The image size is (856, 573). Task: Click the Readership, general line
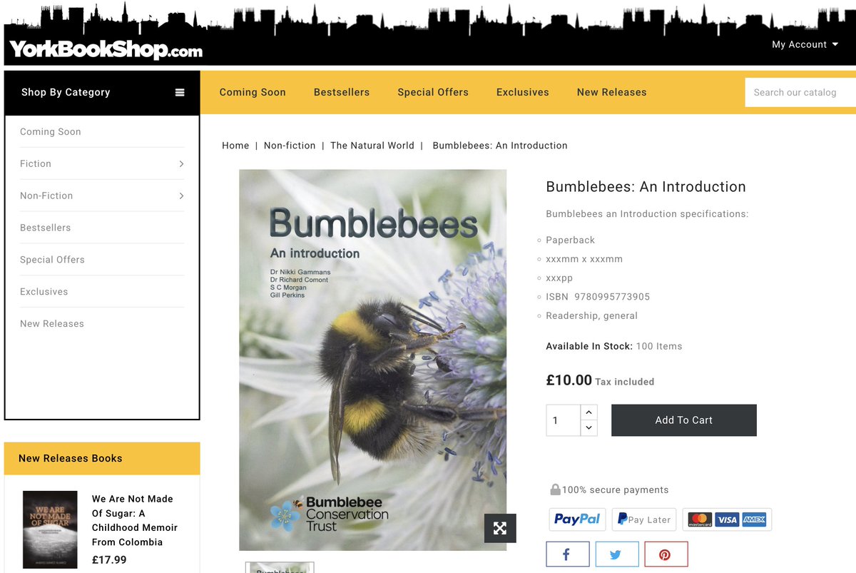point(591,316)
